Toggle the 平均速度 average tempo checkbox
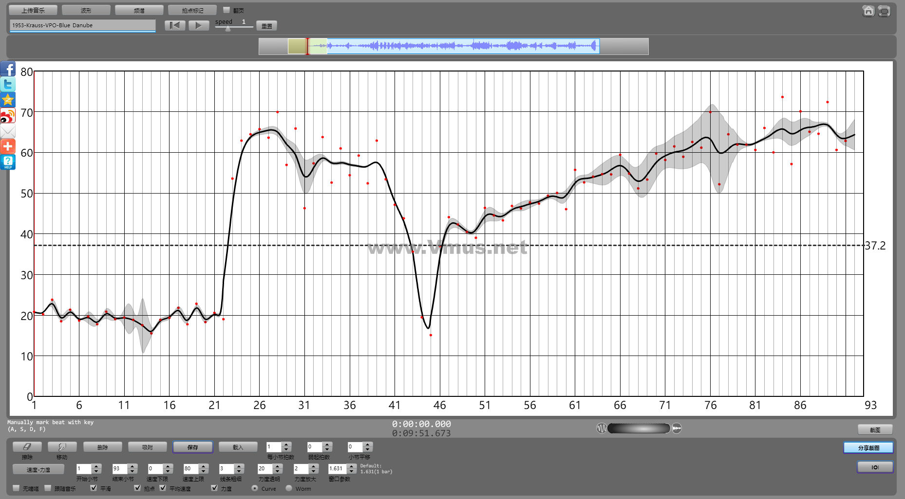This screenshot has height=499, width=905. [x=163, y=488]
